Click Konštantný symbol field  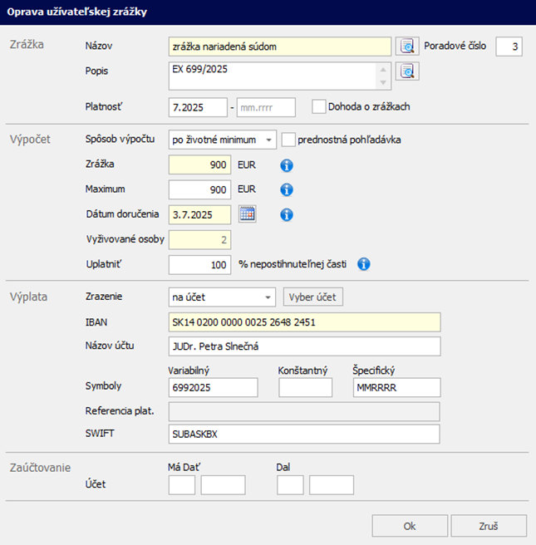point(305,387)
